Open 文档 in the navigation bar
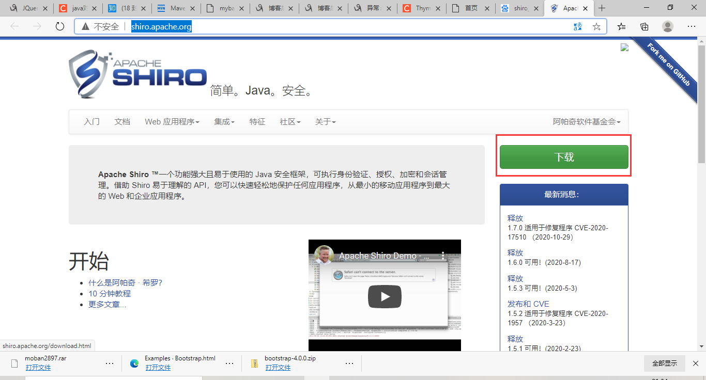This screenshot has width=706, height=380. coord(122,122)
